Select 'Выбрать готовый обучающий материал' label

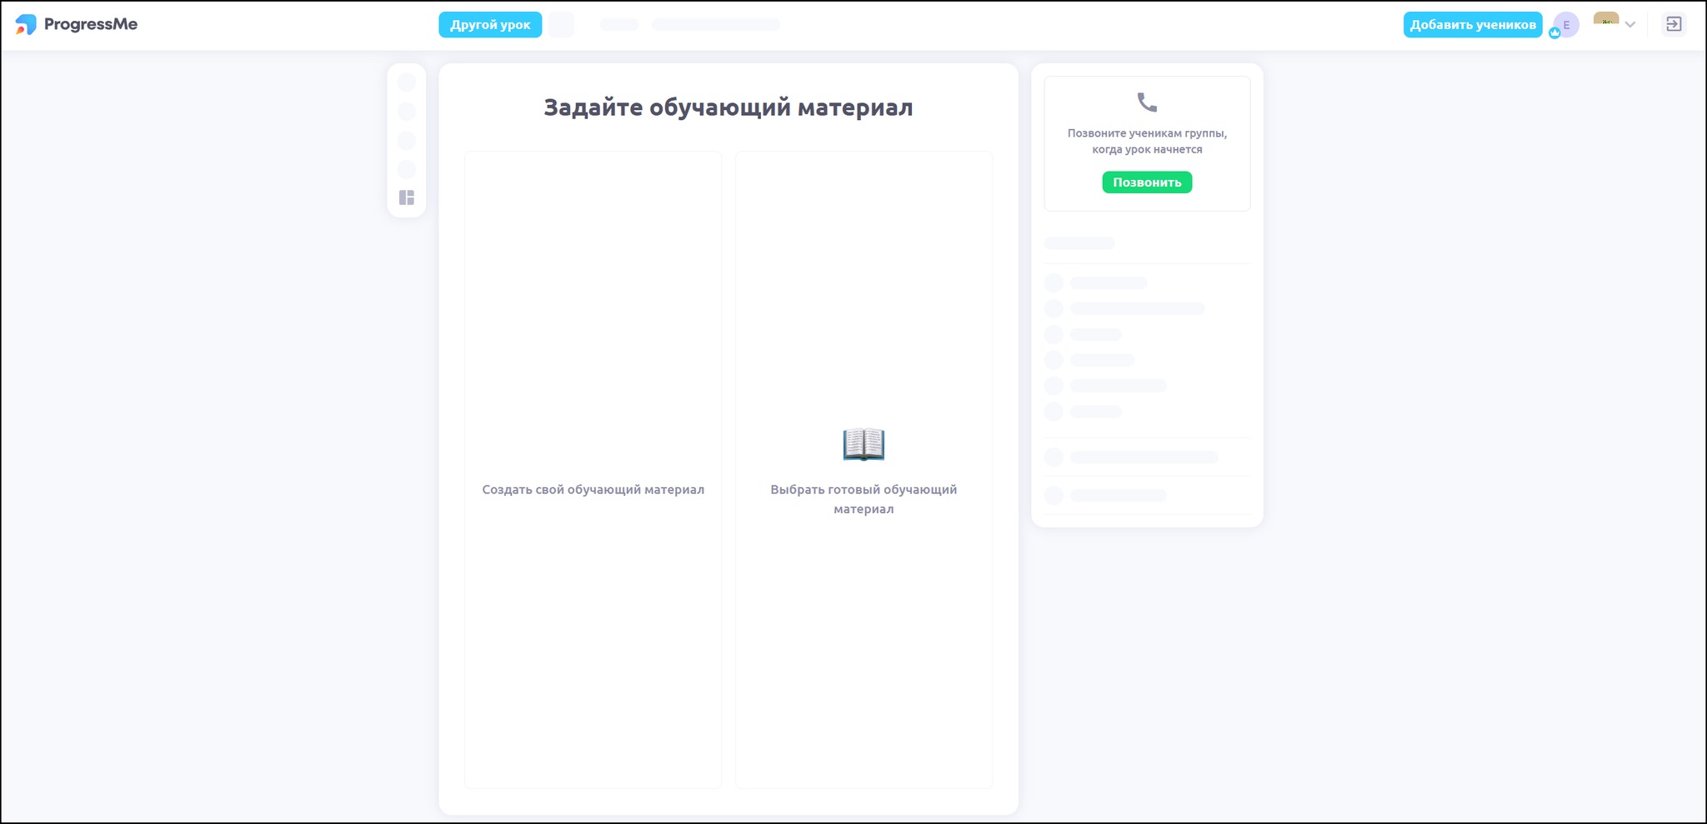pos(864,499)
